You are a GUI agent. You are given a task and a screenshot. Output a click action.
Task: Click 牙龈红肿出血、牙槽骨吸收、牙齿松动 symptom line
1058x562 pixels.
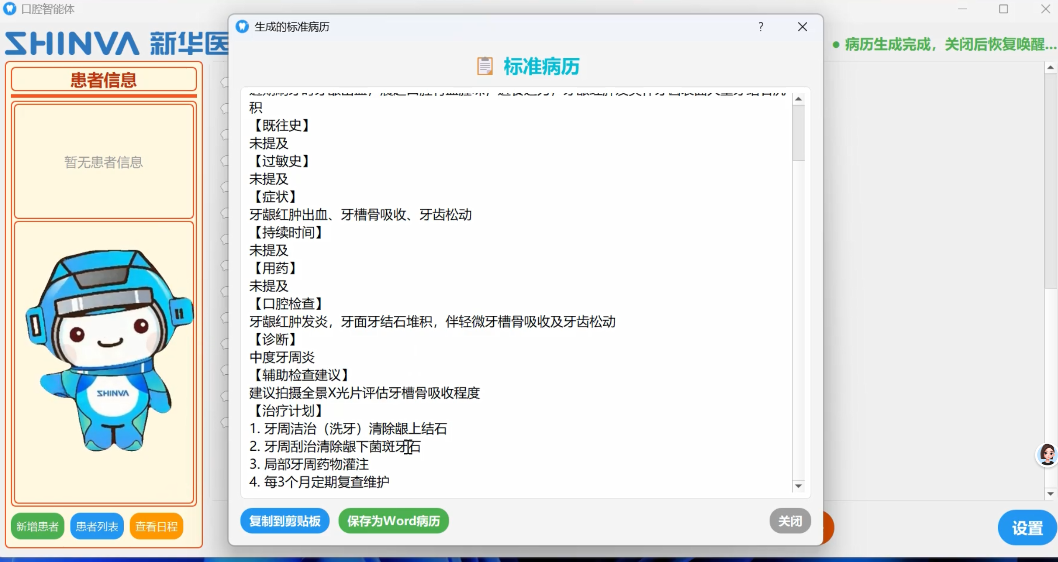(x=360, y=215)
